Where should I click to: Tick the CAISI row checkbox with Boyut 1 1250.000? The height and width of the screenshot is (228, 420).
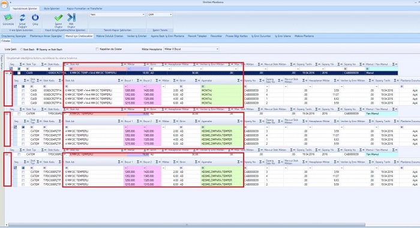tap(23, 99)
